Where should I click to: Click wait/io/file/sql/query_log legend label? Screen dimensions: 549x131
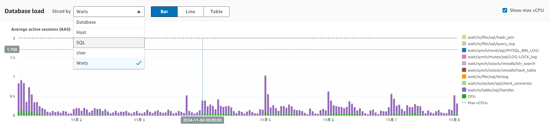tap(491, 44)
